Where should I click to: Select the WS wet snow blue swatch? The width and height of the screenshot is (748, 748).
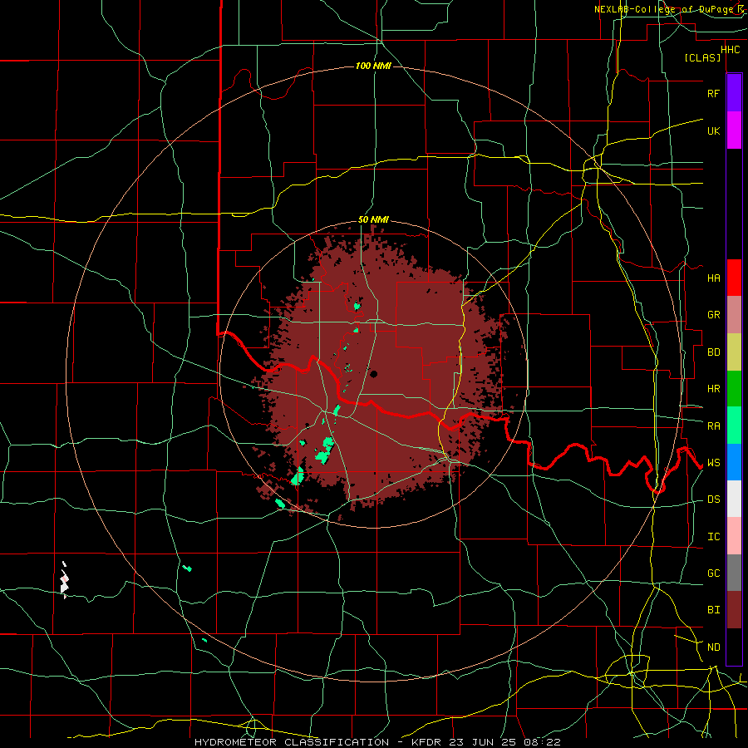point(734,462)
